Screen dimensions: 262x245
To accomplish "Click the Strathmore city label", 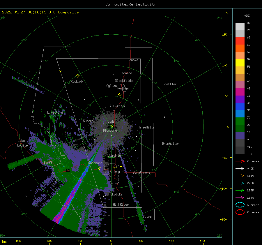I will click(x=141, y=172).
